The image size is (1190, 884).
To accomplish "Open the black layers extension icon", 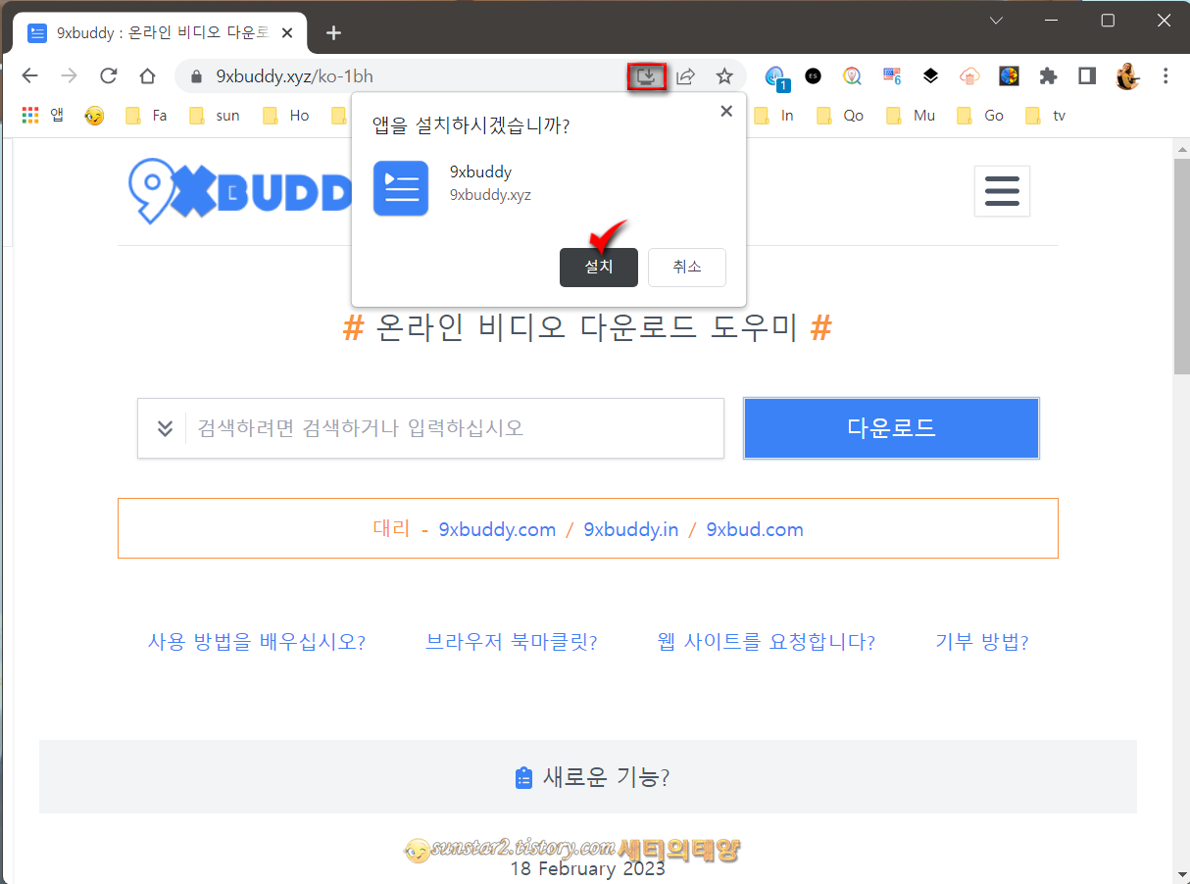I will pyautogui.click(x=931, y=75).
